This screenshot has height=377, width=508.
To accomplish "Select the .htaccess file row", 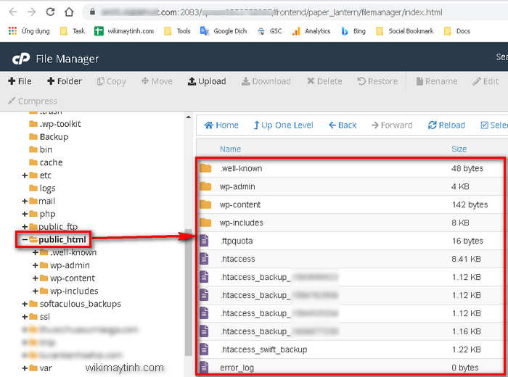I will [x=237, y=259].
